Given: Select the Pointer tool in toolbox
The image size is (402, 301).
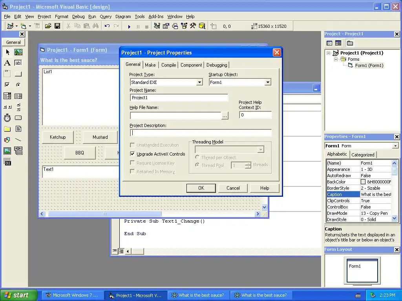Looking at the screenshot, I should pyautogui.click(x=7, y=52).
